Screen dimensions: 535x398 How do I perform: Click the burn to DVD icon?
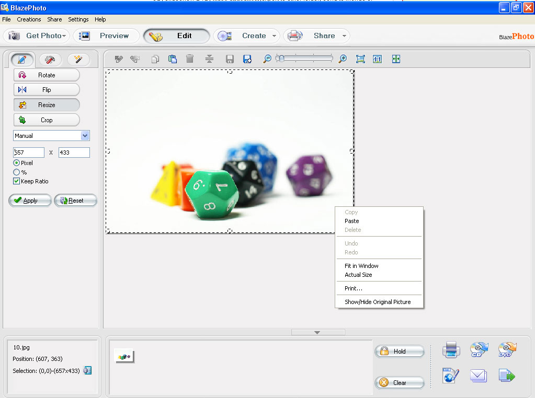507,349
